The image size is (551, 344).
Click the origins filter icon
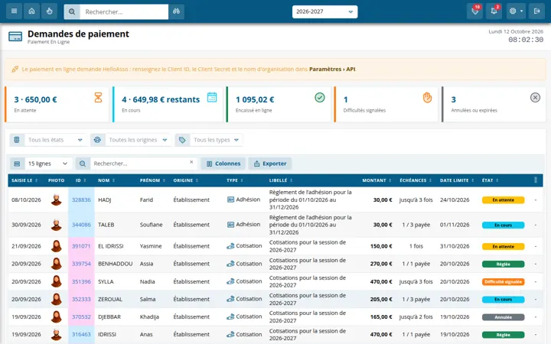coord(97,140)
